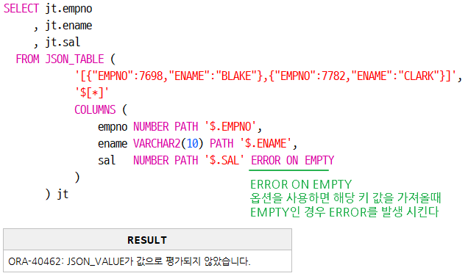
Task: Click the ename column definition name
Action: pos(113,144)
